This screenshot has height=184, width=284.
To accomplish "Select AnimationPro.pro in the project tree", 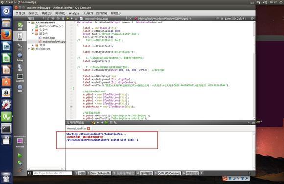I will (51, 26).
